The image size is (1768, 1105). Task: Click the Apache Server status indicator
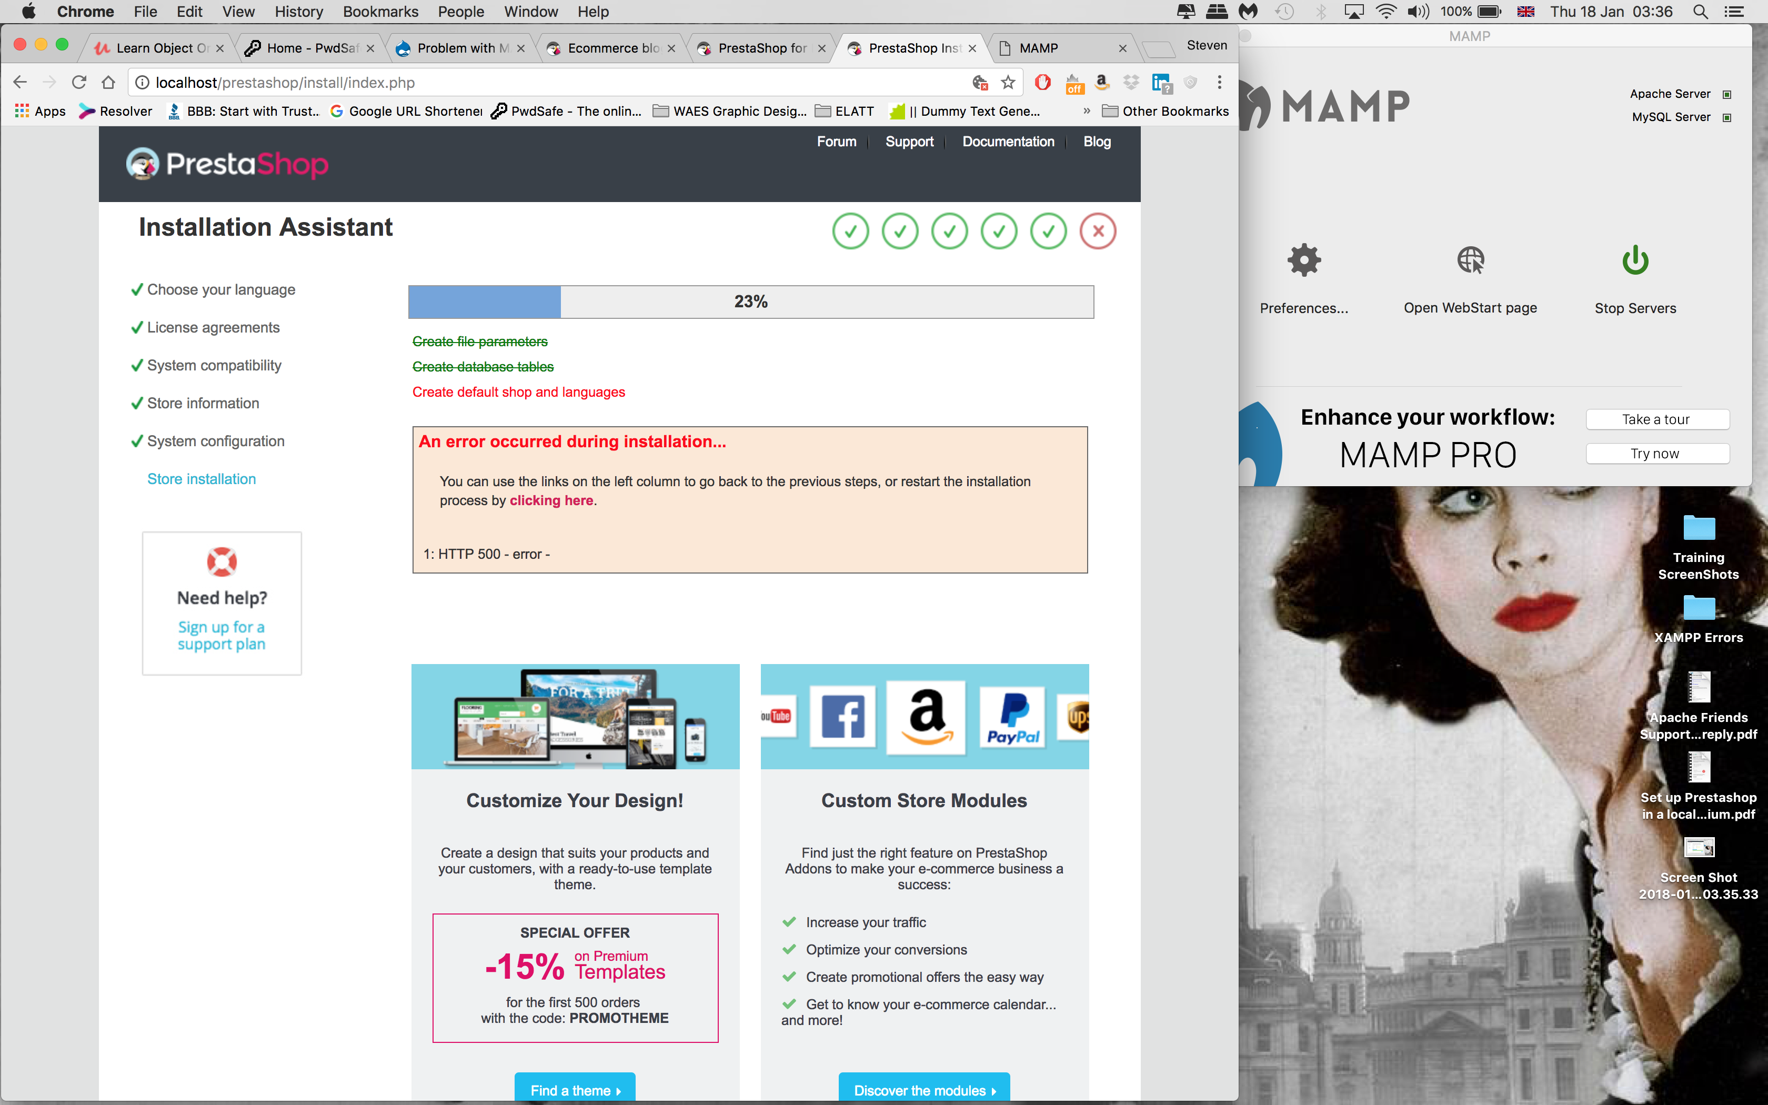tap(1727, 94)
